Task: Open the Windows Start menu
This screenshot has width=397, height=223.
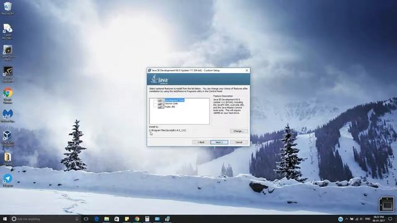Action: pyautogui.click(x=5, y=219)
